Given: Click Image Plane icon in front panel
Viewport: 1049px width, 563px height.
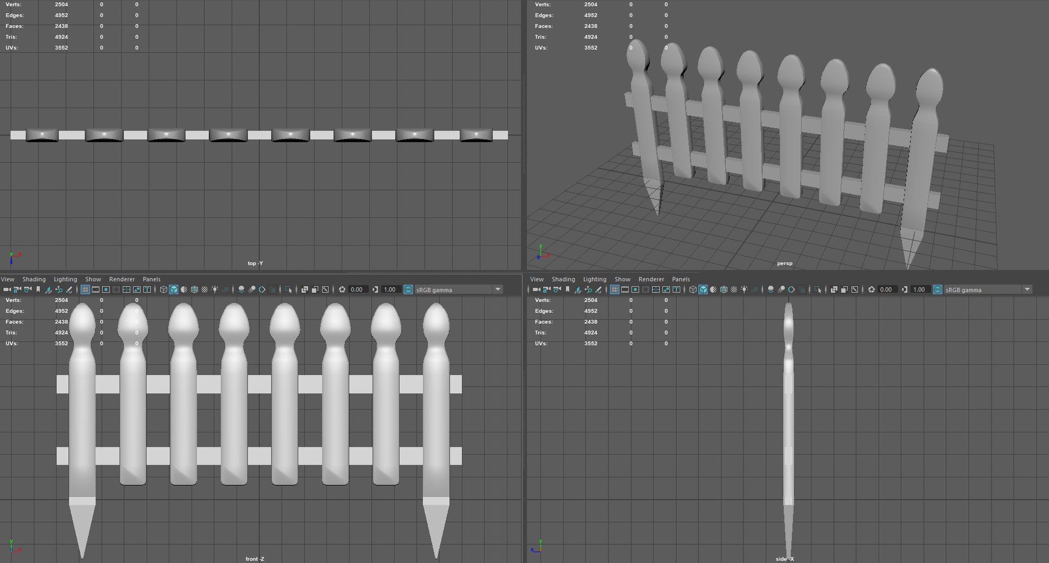Looking at the screenshot, I should 48,289.
